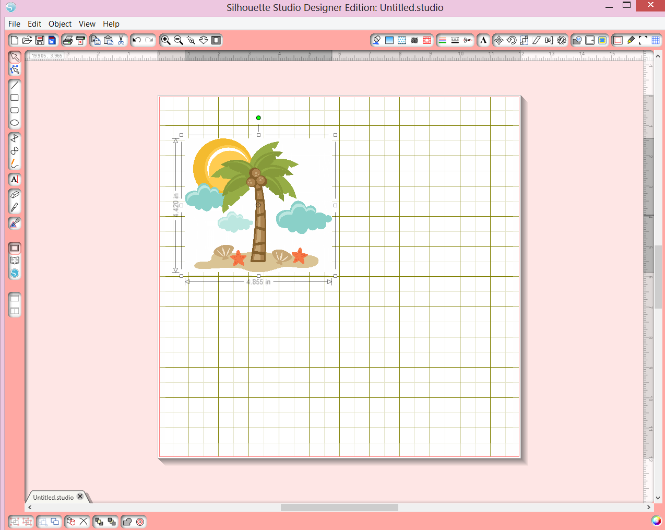Select the arrow selection tool
This screenshot has height=530, width=665.
(x=14, y=57)
